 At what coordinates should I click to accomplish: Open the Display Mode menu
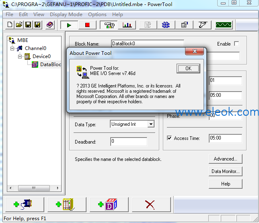point(66,15)
